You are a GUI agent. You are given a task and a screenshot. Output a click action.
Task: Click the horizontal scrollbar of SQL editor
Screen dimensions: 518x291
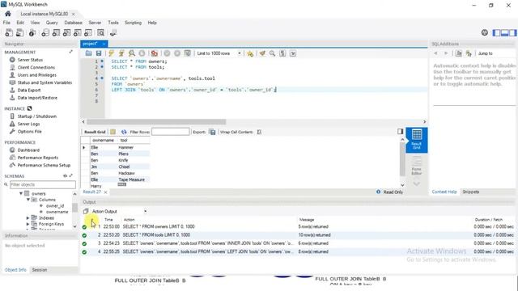156,122
